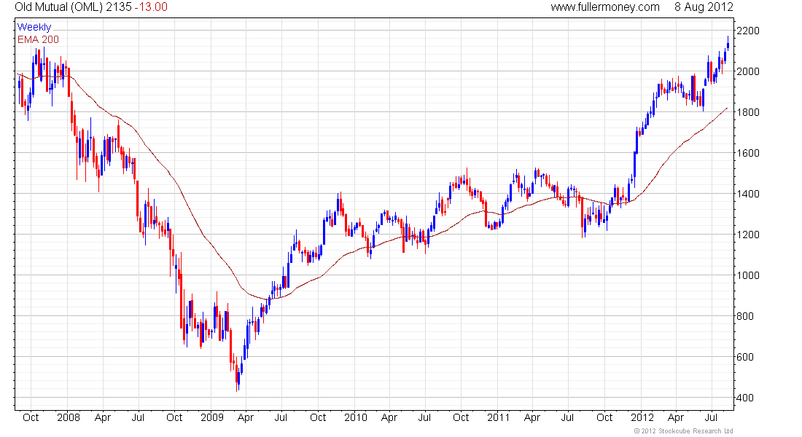Viewport: 802px width, 437px height.
Task: Click the '2012' year label on time axis
Action: coord(642,417)
